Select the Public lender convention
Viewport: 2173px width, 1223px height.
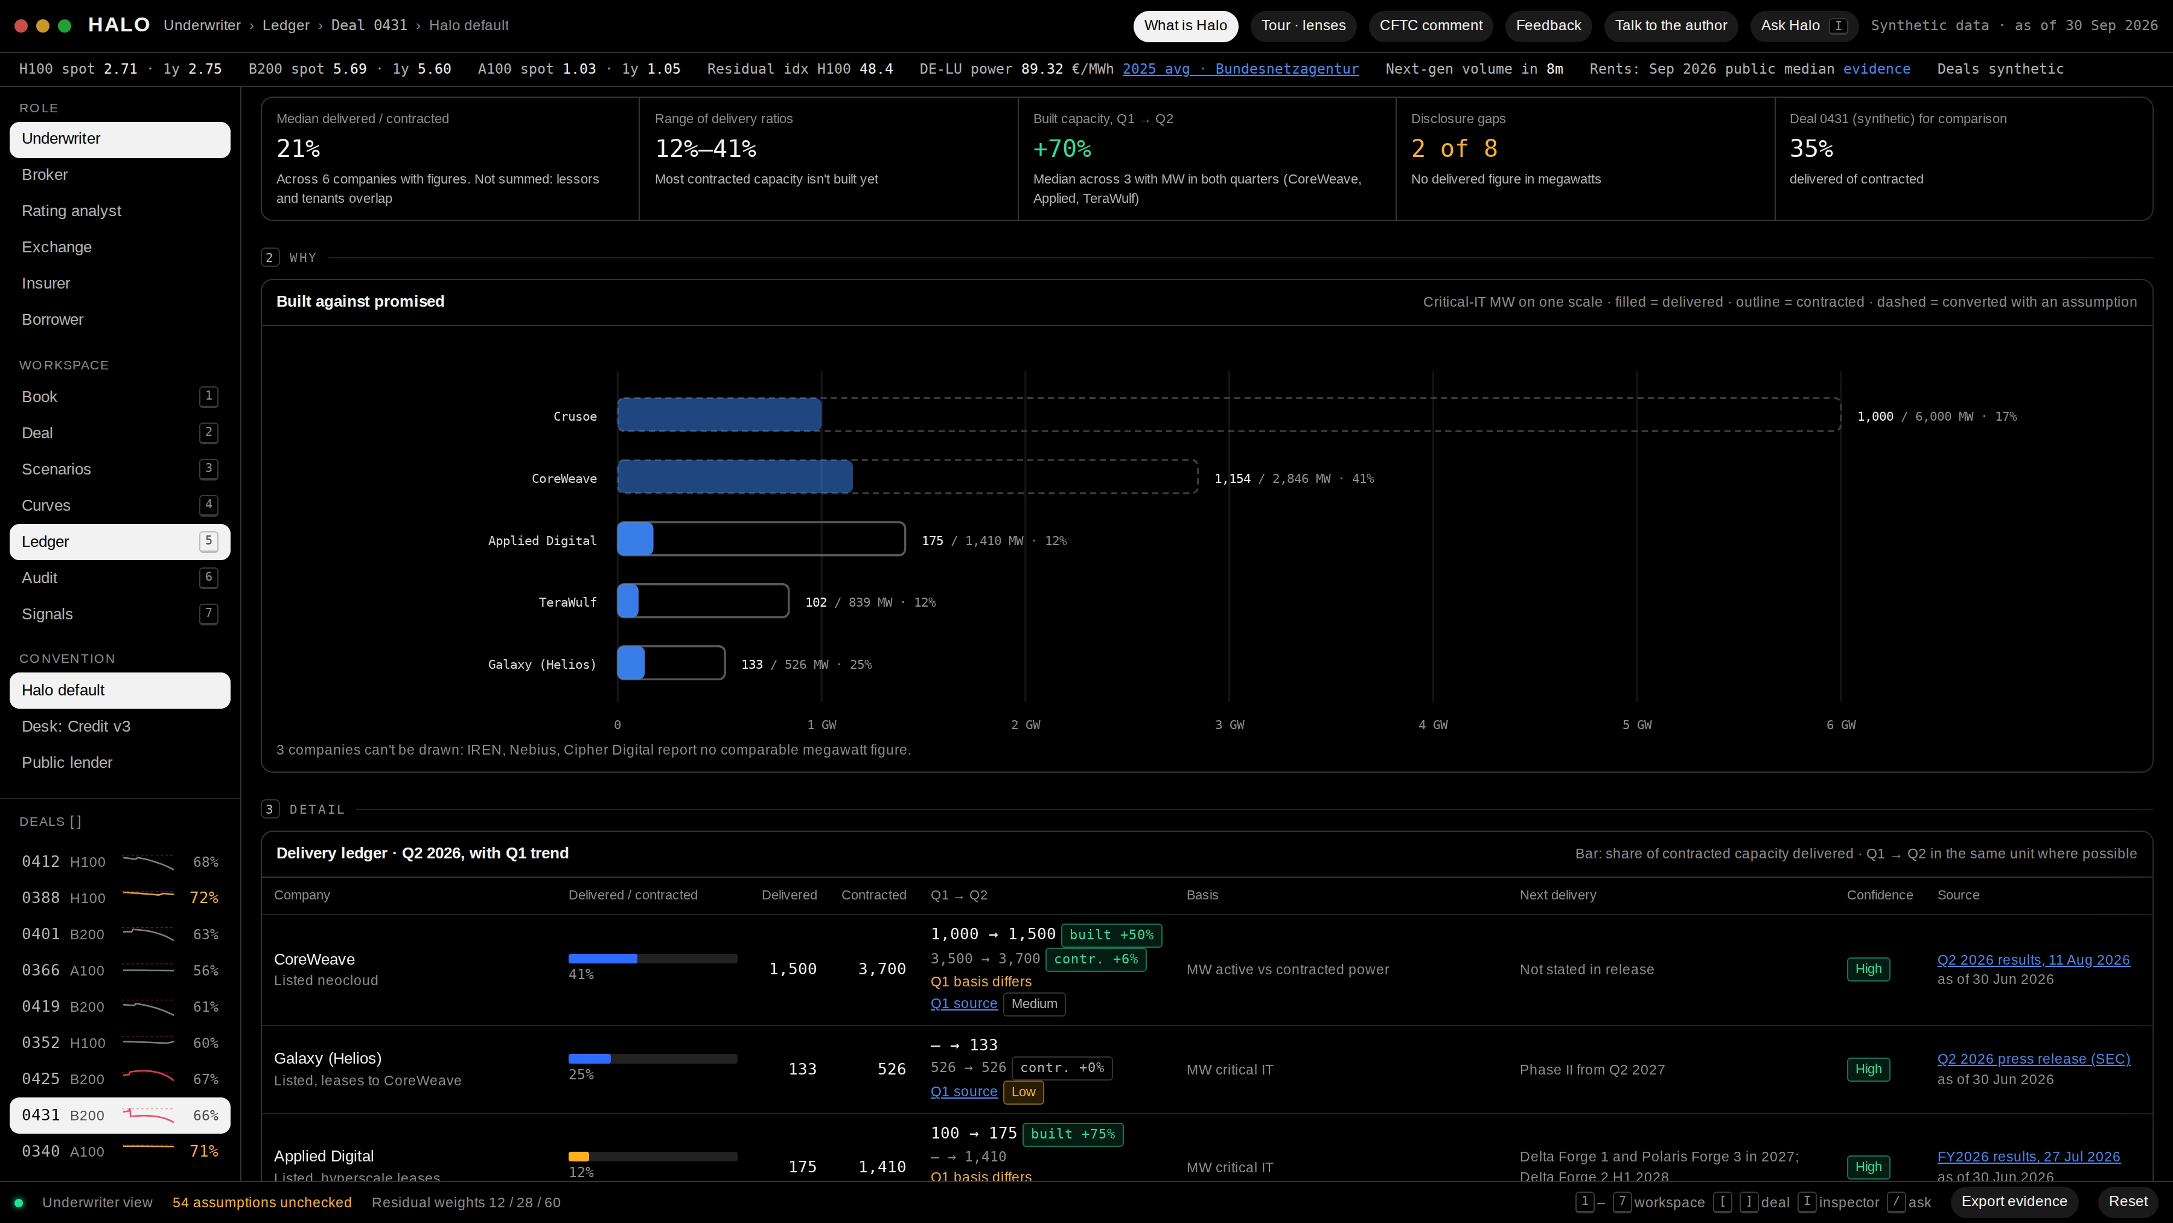click(120, 762)
